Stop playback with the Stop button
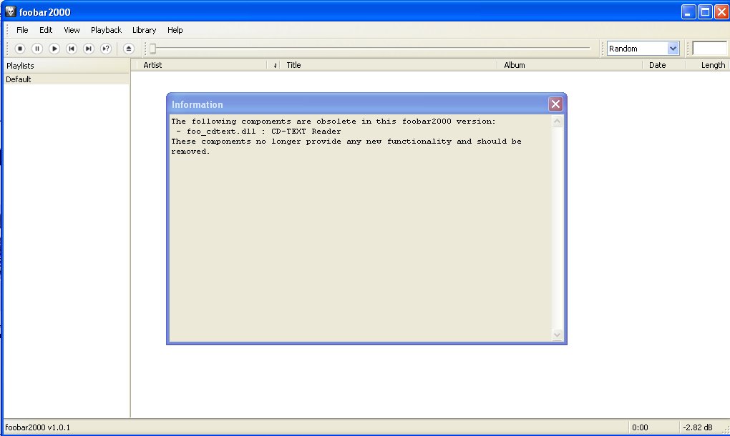730x436 pixels. click(19, 49)
